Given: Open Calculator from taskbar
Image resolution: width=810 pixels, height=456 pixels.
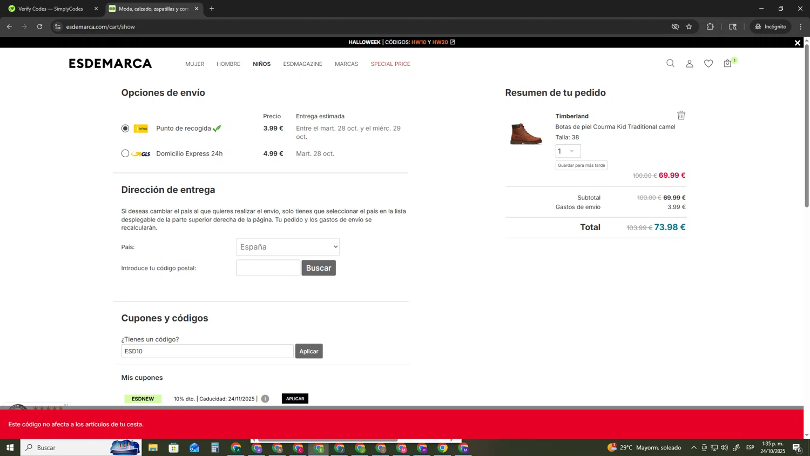Looking at the screenshot, I should point(215,447).
